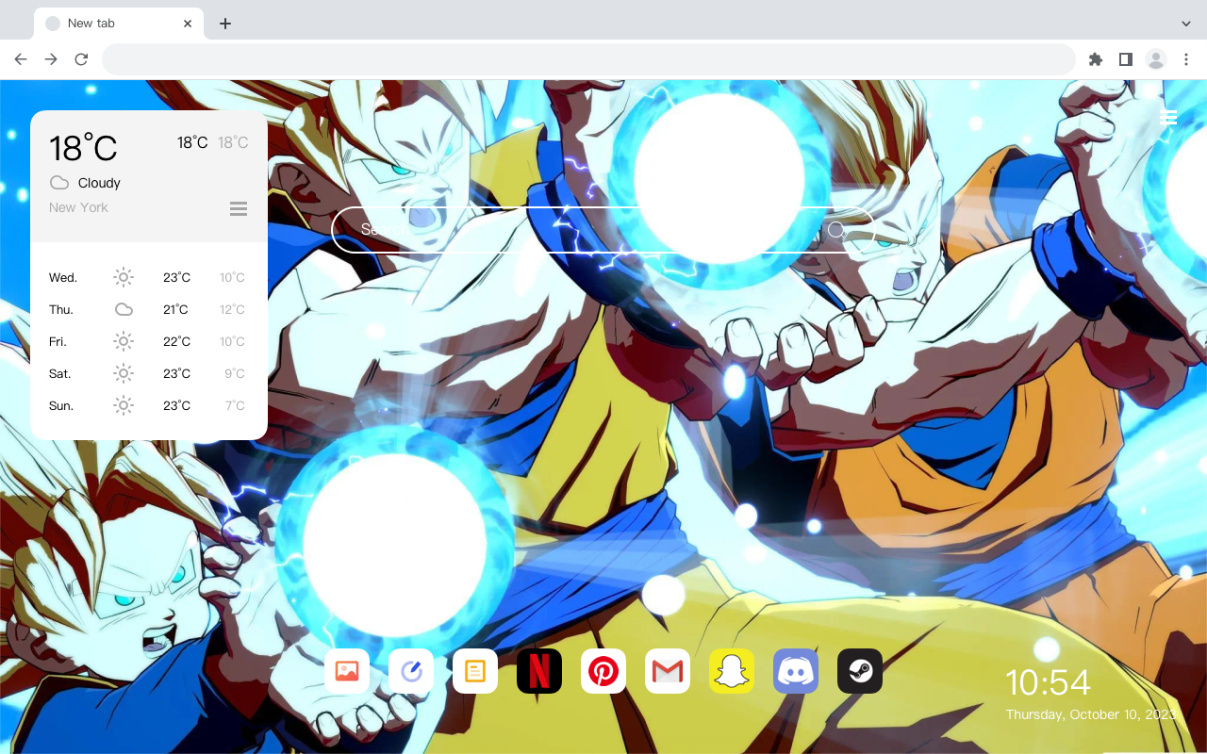Open the Steam shortcut icon
The height and width of the screenshot is (754, 1207).
tap(860, 671)
